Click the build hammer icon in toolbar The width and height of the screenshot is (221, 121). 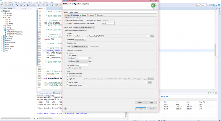17,5
